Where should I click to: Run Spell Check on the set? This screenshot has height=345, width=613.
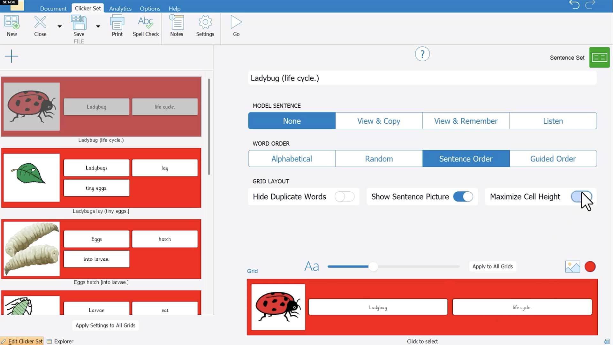tap(146, 26)
